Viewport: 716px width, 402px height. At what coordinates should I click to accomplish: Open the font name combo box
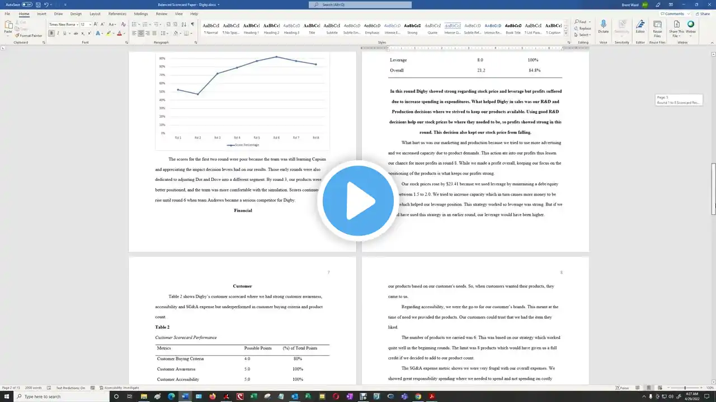pos(63,25)
